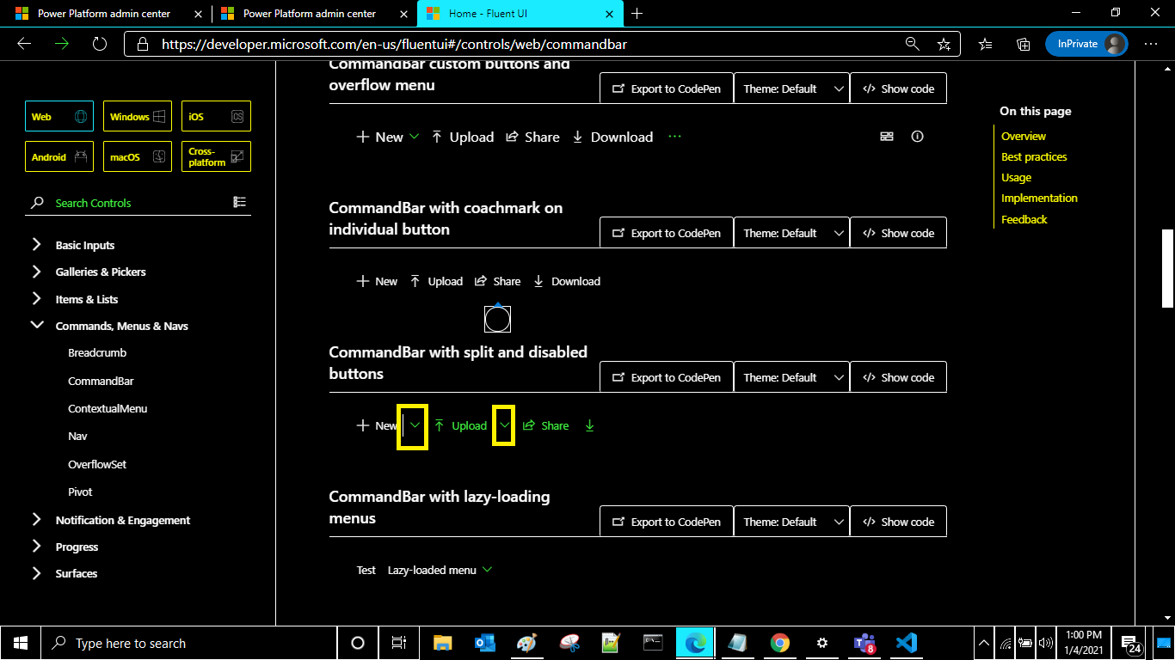Launch Visual Studio Code from the taskbar
The image size is (1175, 660).
(x=907, y=643)
